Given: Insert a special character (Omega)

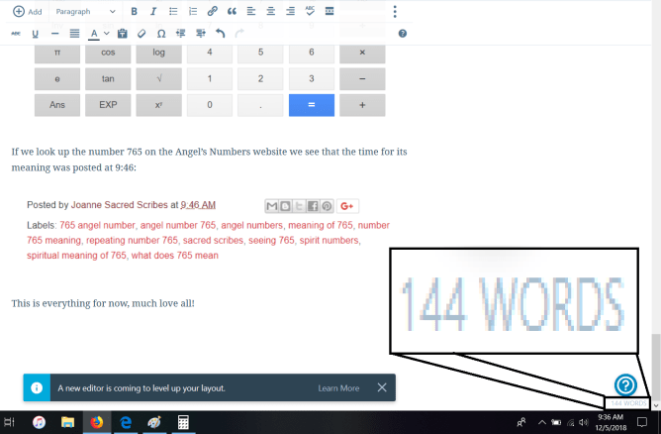Looking at the screenshot, I should (x=161, y=34).
